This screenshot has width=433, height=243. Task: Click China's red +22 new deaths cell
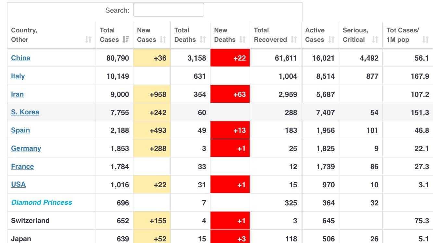(x=230, y=58)
